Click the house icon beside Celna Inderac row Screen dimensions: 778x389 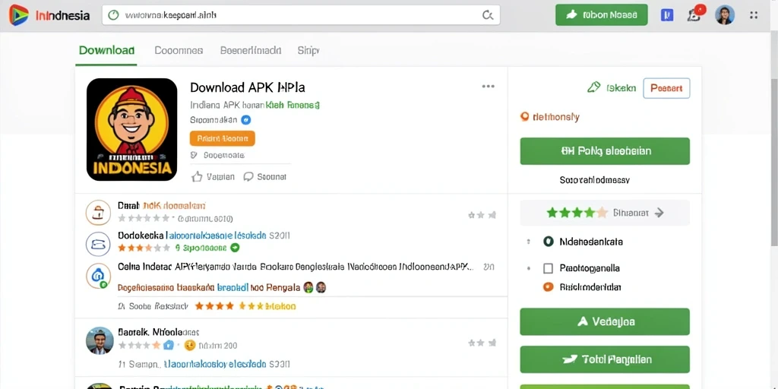point(98,276)
